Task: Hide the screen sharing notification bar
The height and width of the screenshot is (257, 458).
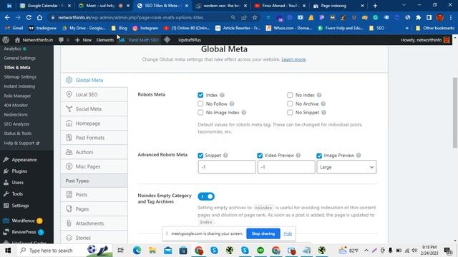Action: 288,233
